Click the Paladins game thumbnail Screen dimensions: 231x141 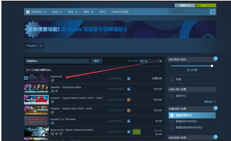tap(37, 78)
